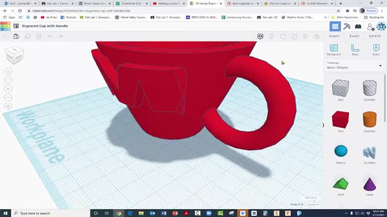
Task: Click the Notes tool icon
Action: [x=376, y=49]
